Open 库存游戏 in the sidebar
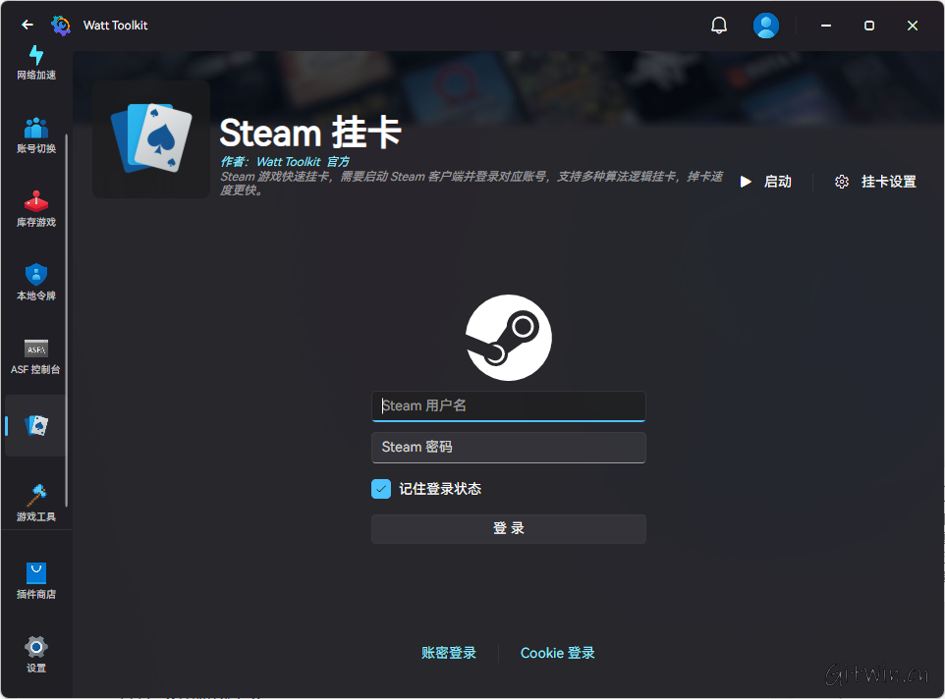This screenshot has height=699, width=945. click(36, 209)
